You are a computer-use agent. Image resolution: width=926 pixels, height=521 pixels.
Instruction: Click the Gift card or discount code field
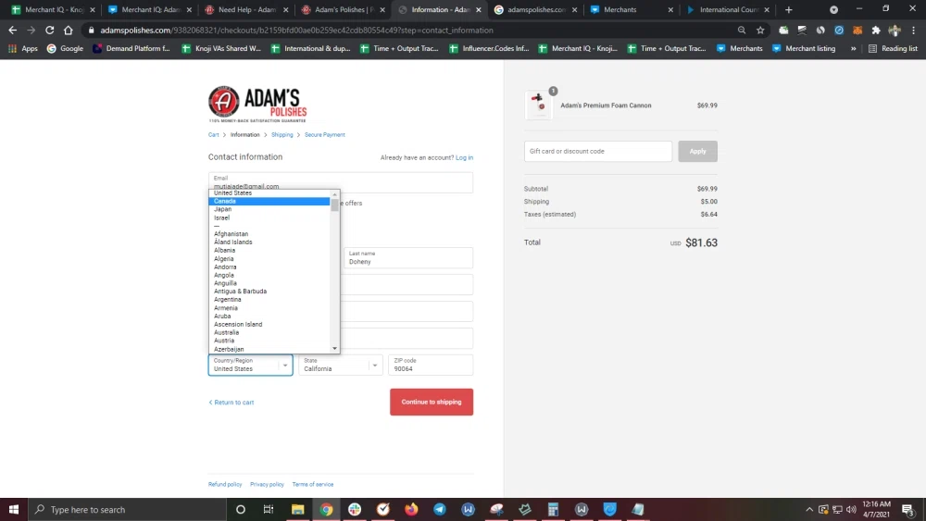click(x=598, y=151)
